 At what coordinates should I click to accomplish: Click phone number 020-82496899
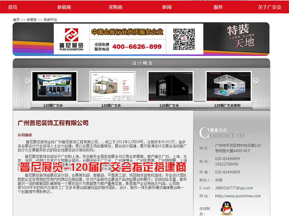tap(228, 159)
